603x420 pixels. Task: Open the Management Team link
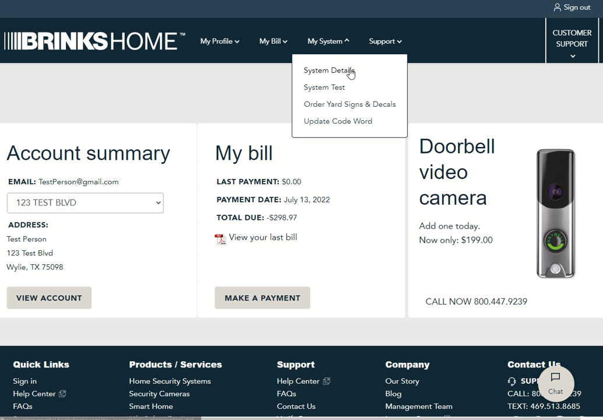tap(419, 406)
